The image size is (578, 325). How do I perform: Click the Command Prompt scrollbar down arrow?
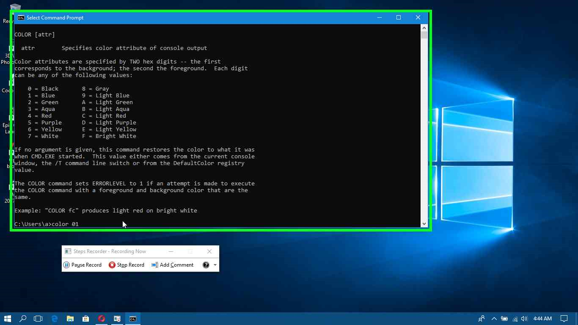(x=424, y=223)
